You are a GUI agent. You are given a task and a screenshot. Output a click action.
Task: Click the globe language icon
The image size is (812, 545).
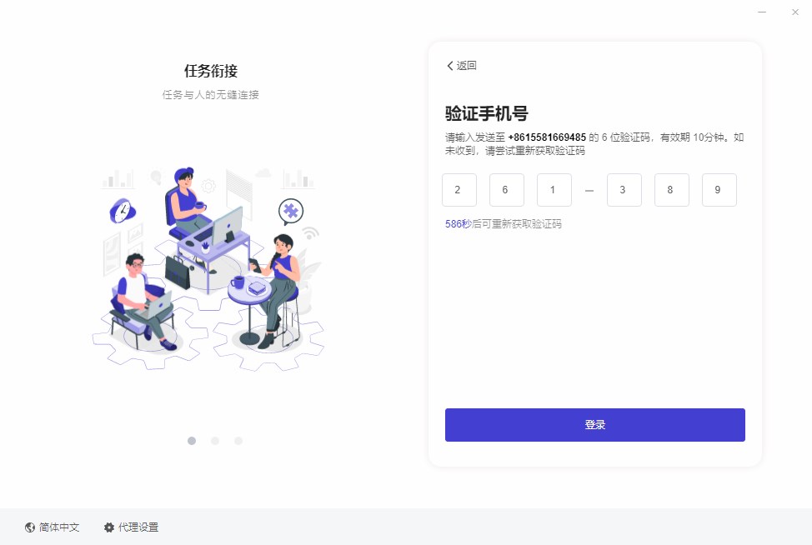(30, 527)
